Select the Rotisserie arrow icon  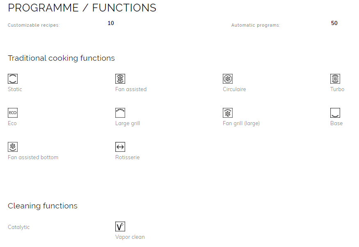coord(120,147)
